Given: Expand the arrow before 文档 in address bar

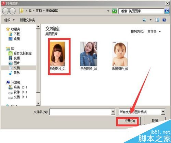Looking at the screenshot, I should (x=34, y=11).
